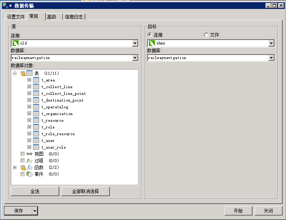Open the target database railwaynavigation dropdown
The height and width of the screenshot is (220, 286).
click(271, 58)
